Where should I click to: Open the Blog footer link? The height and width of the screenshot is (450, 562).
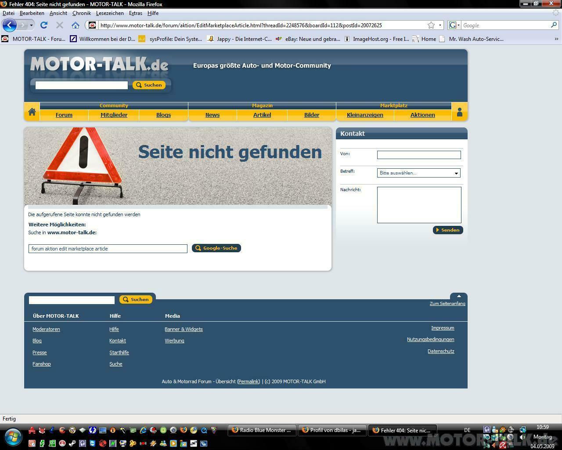(37, 341)
